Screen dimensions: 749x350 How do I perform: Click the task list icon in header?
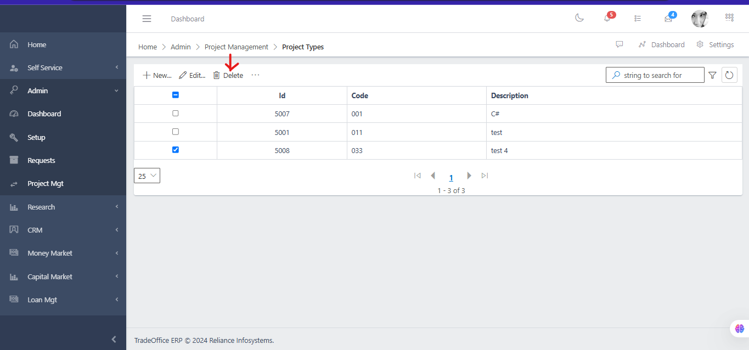pyautogui.click(x=638, y=18)
